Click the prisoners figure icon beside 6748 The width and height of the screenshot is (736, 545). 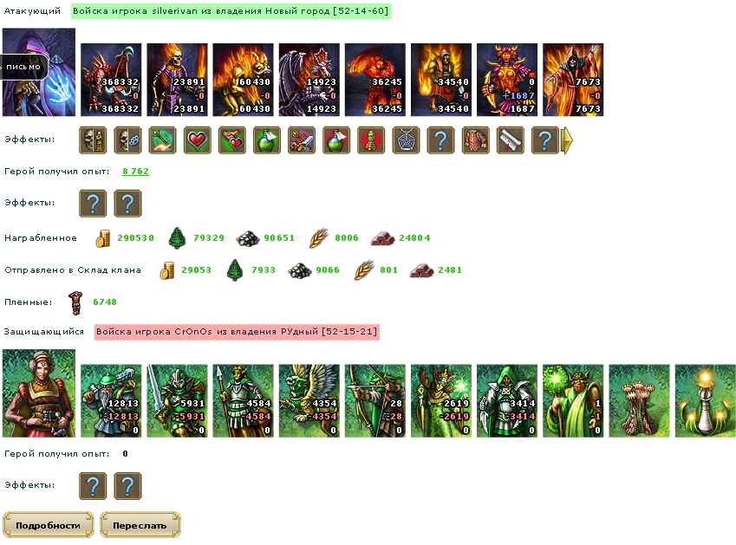[75, 302]
